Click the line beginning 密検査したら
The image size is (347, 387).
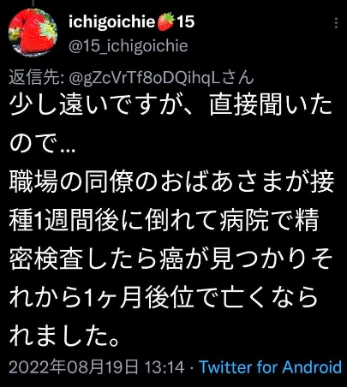click(x=171, y=260)
